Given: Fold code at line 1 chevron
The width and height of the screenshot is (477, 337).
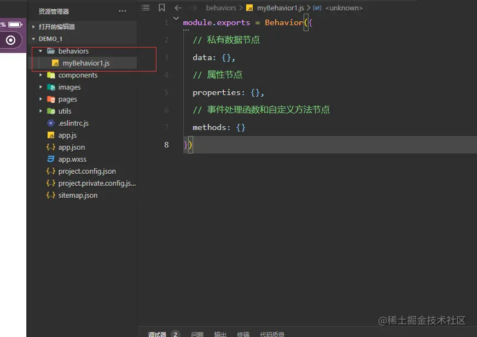Looking at the screenshot, I should [x=176, y=18].
